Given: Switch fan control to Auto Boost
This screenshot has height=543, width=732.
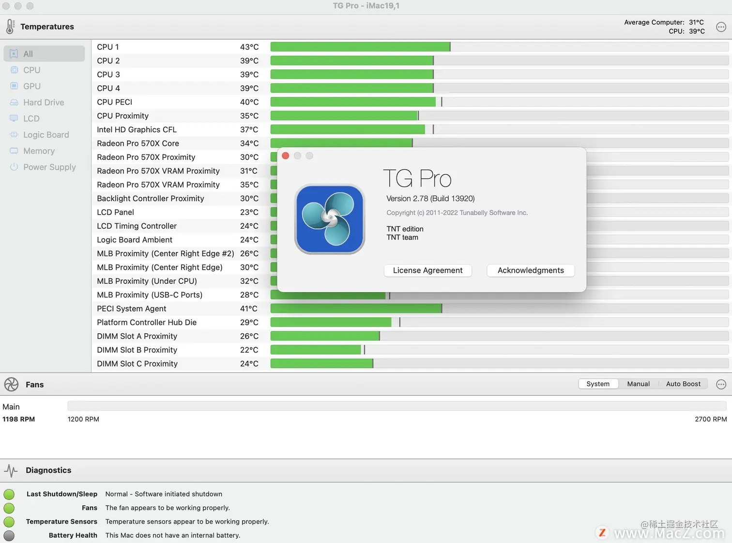Looking at the screenshot, I should 683,384.
